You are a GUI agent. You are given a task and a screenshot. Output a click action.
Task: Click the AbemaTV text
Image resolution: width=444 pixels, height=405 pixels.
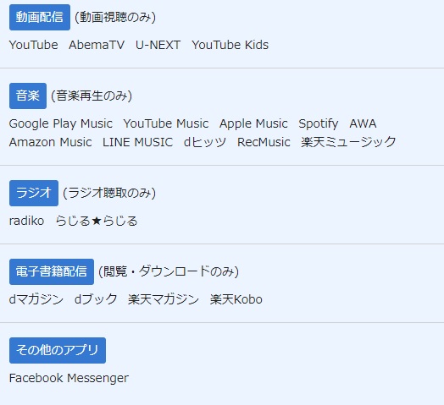coord(97,45)
